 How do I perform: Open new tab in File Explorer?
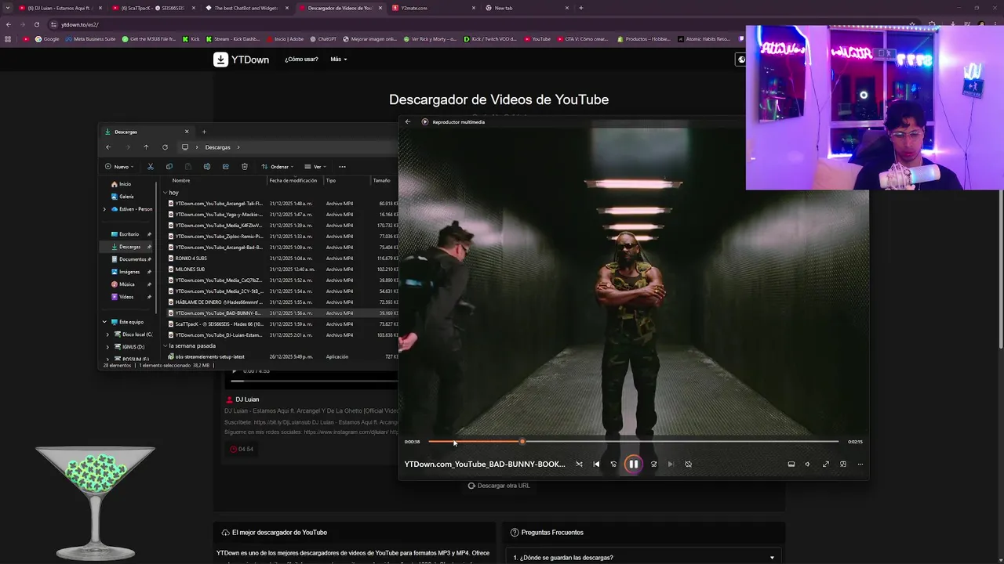point(204,132)
